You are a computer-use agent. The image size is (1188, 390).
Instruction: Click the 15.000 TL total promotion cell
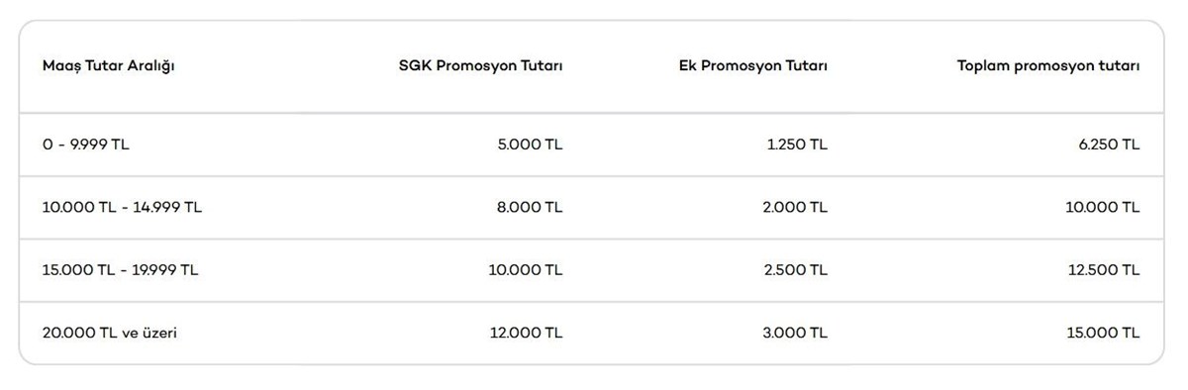coord(1103,334)
